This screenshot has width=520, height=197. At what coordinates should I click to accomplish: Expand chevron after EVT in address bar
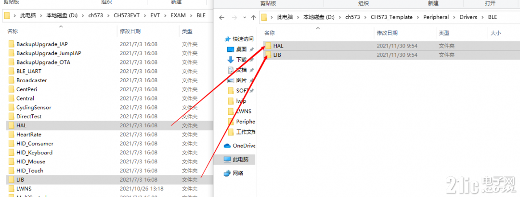(165, 15)
